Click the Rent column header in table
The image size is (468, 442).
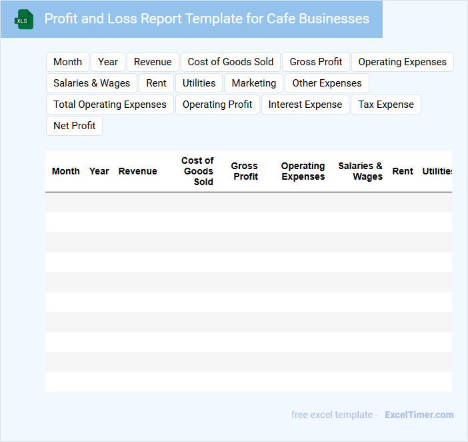coord(403,171)
